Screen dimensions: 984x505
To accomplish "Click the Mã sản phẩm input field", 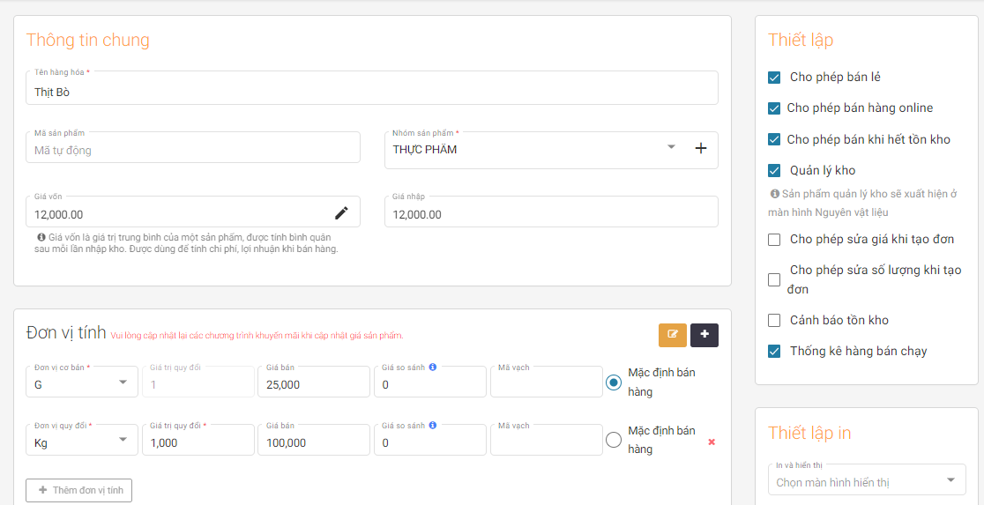I will [x=193, y=150].
